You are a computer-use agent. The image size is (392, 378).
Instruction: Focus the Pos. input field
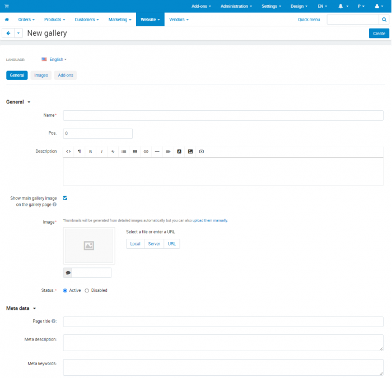tap(98, 133)
